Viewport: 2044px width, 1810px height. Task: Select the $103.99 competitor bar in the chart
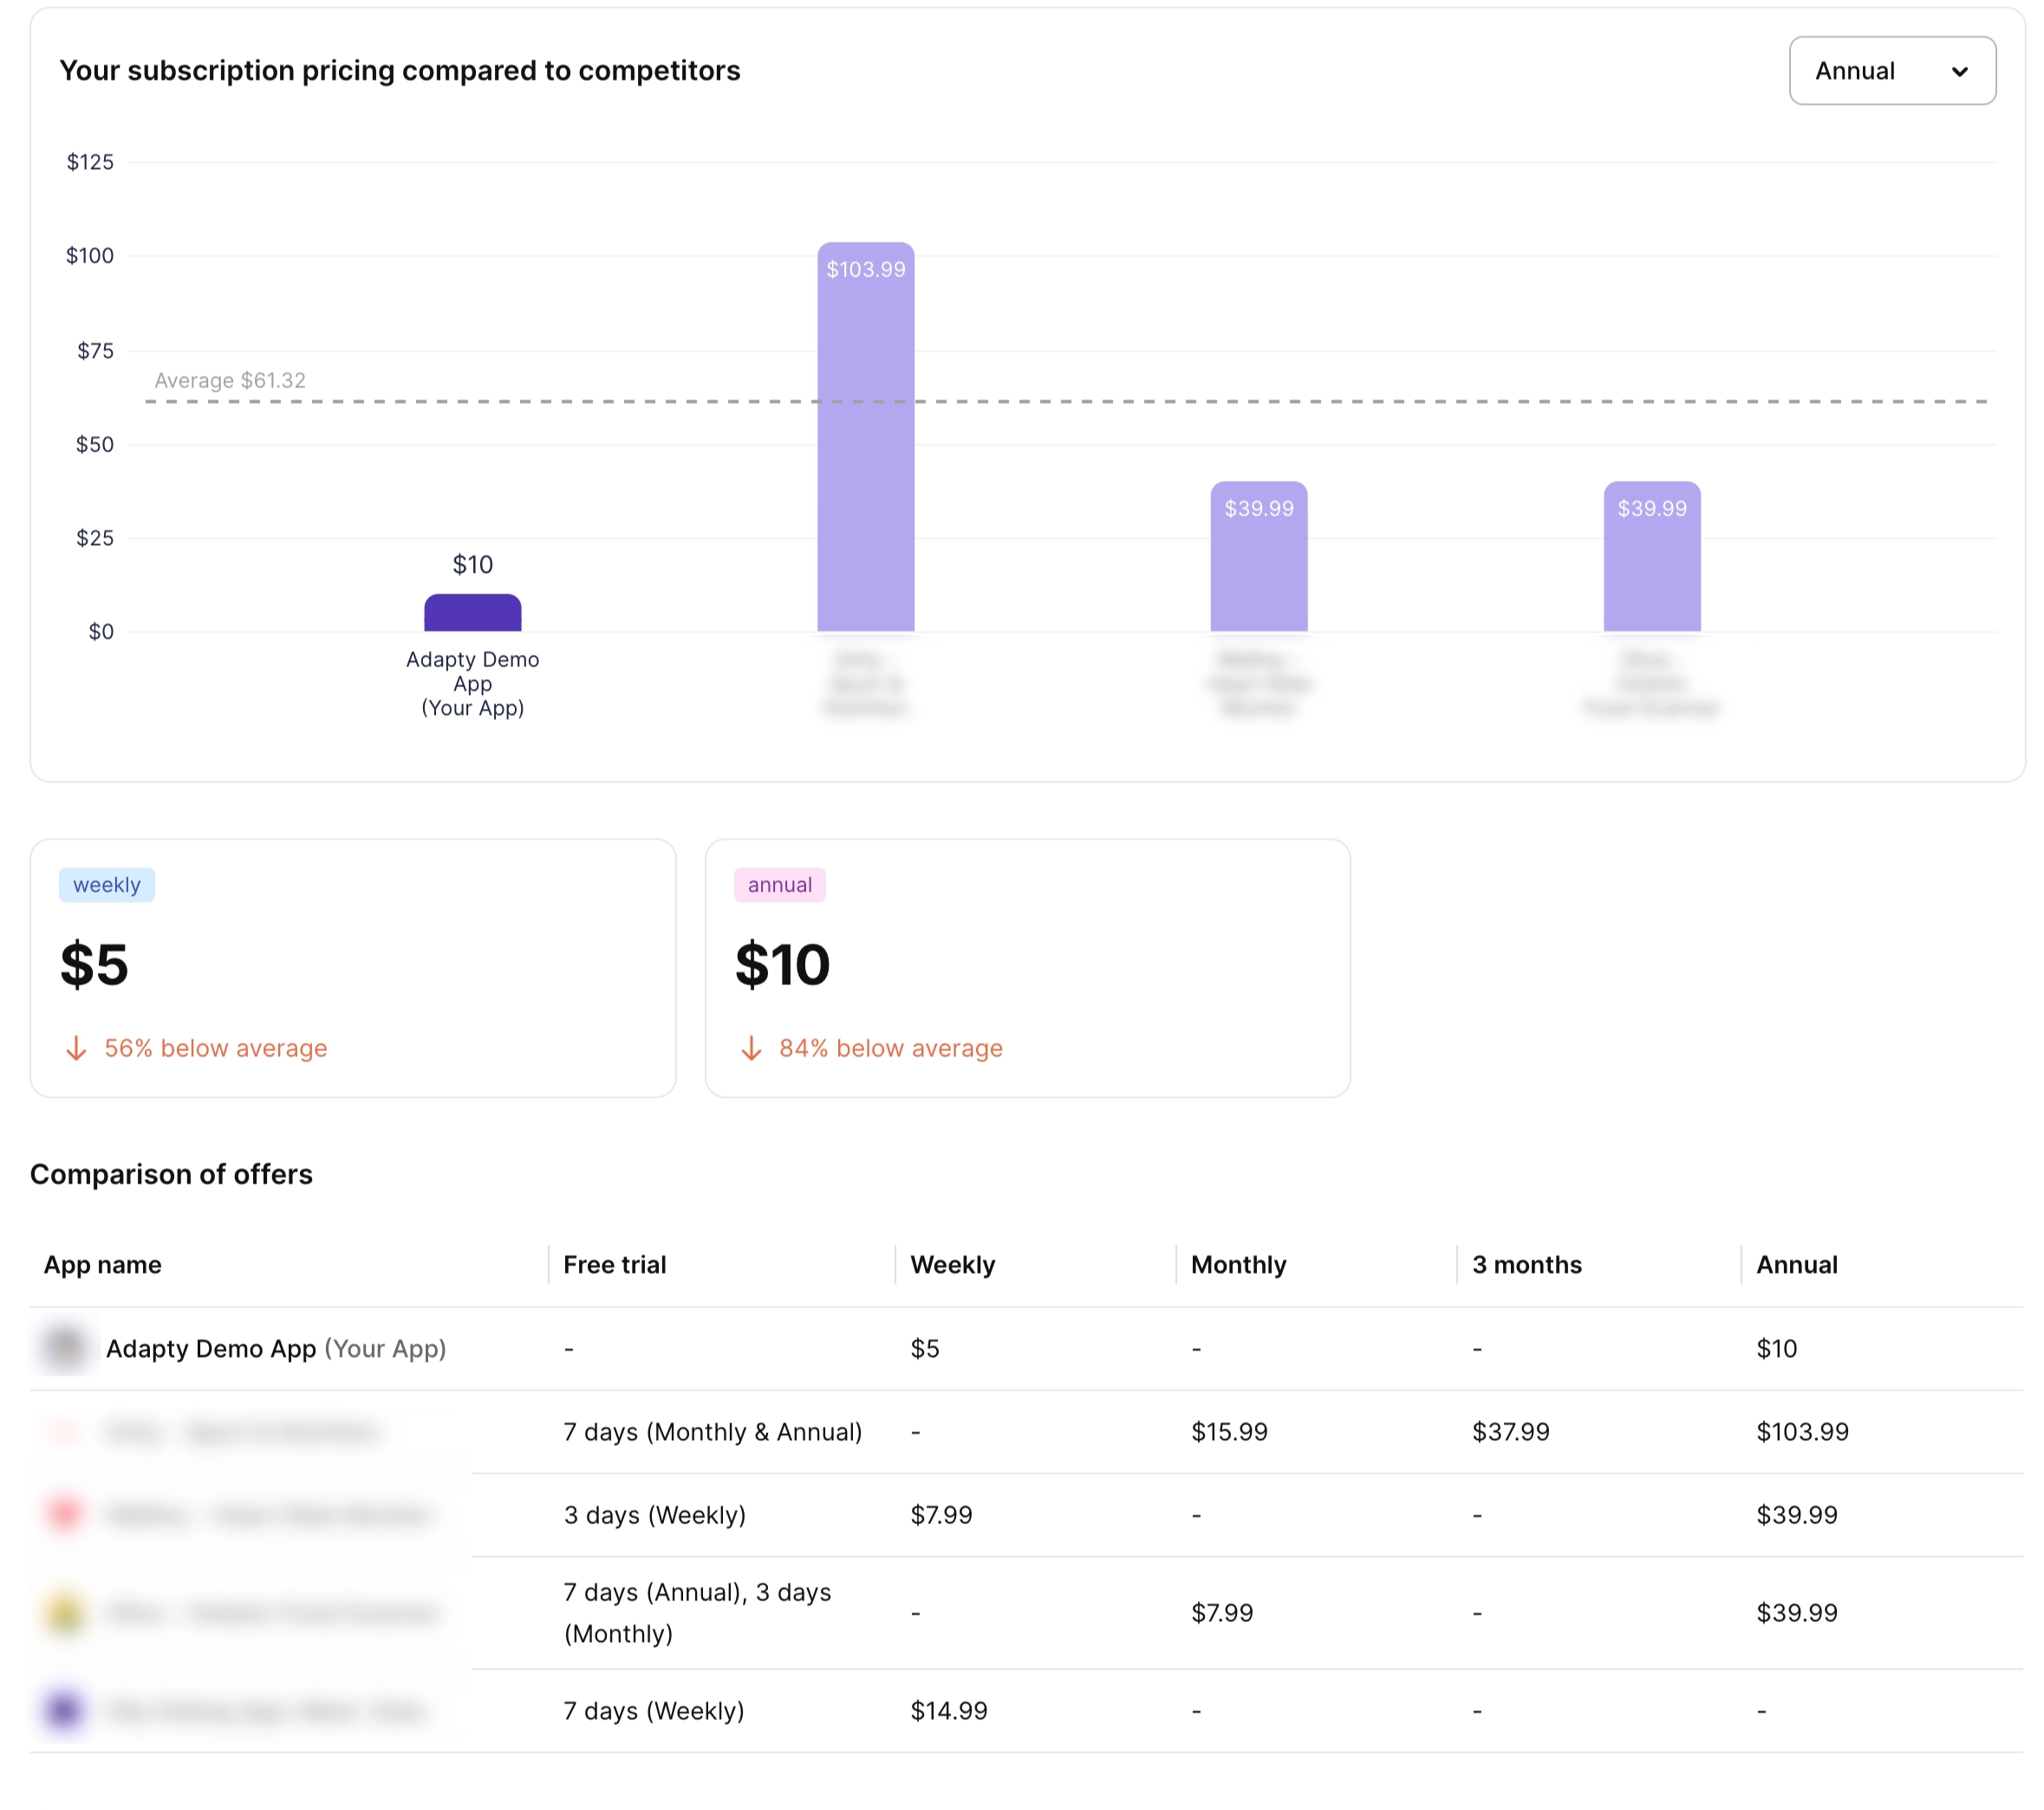click(x=866, y=435)
